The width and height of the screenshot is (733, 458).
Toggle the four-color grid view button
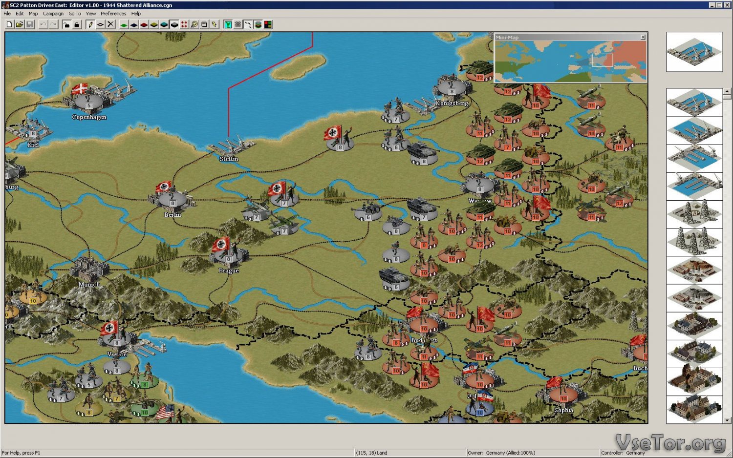pos(268,24)
